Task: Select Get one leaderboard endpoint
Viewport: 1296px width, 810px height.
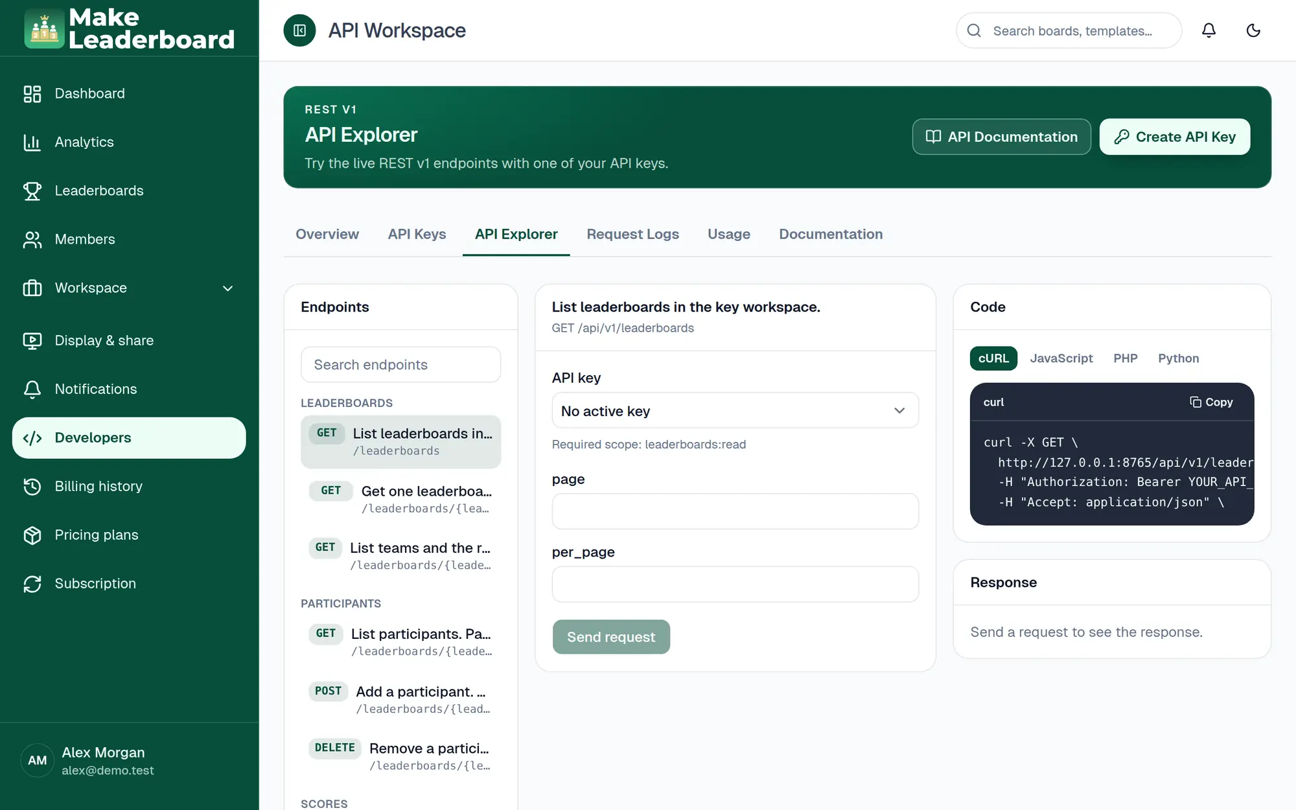Action: pyautogui.click(x=400, y=500)
